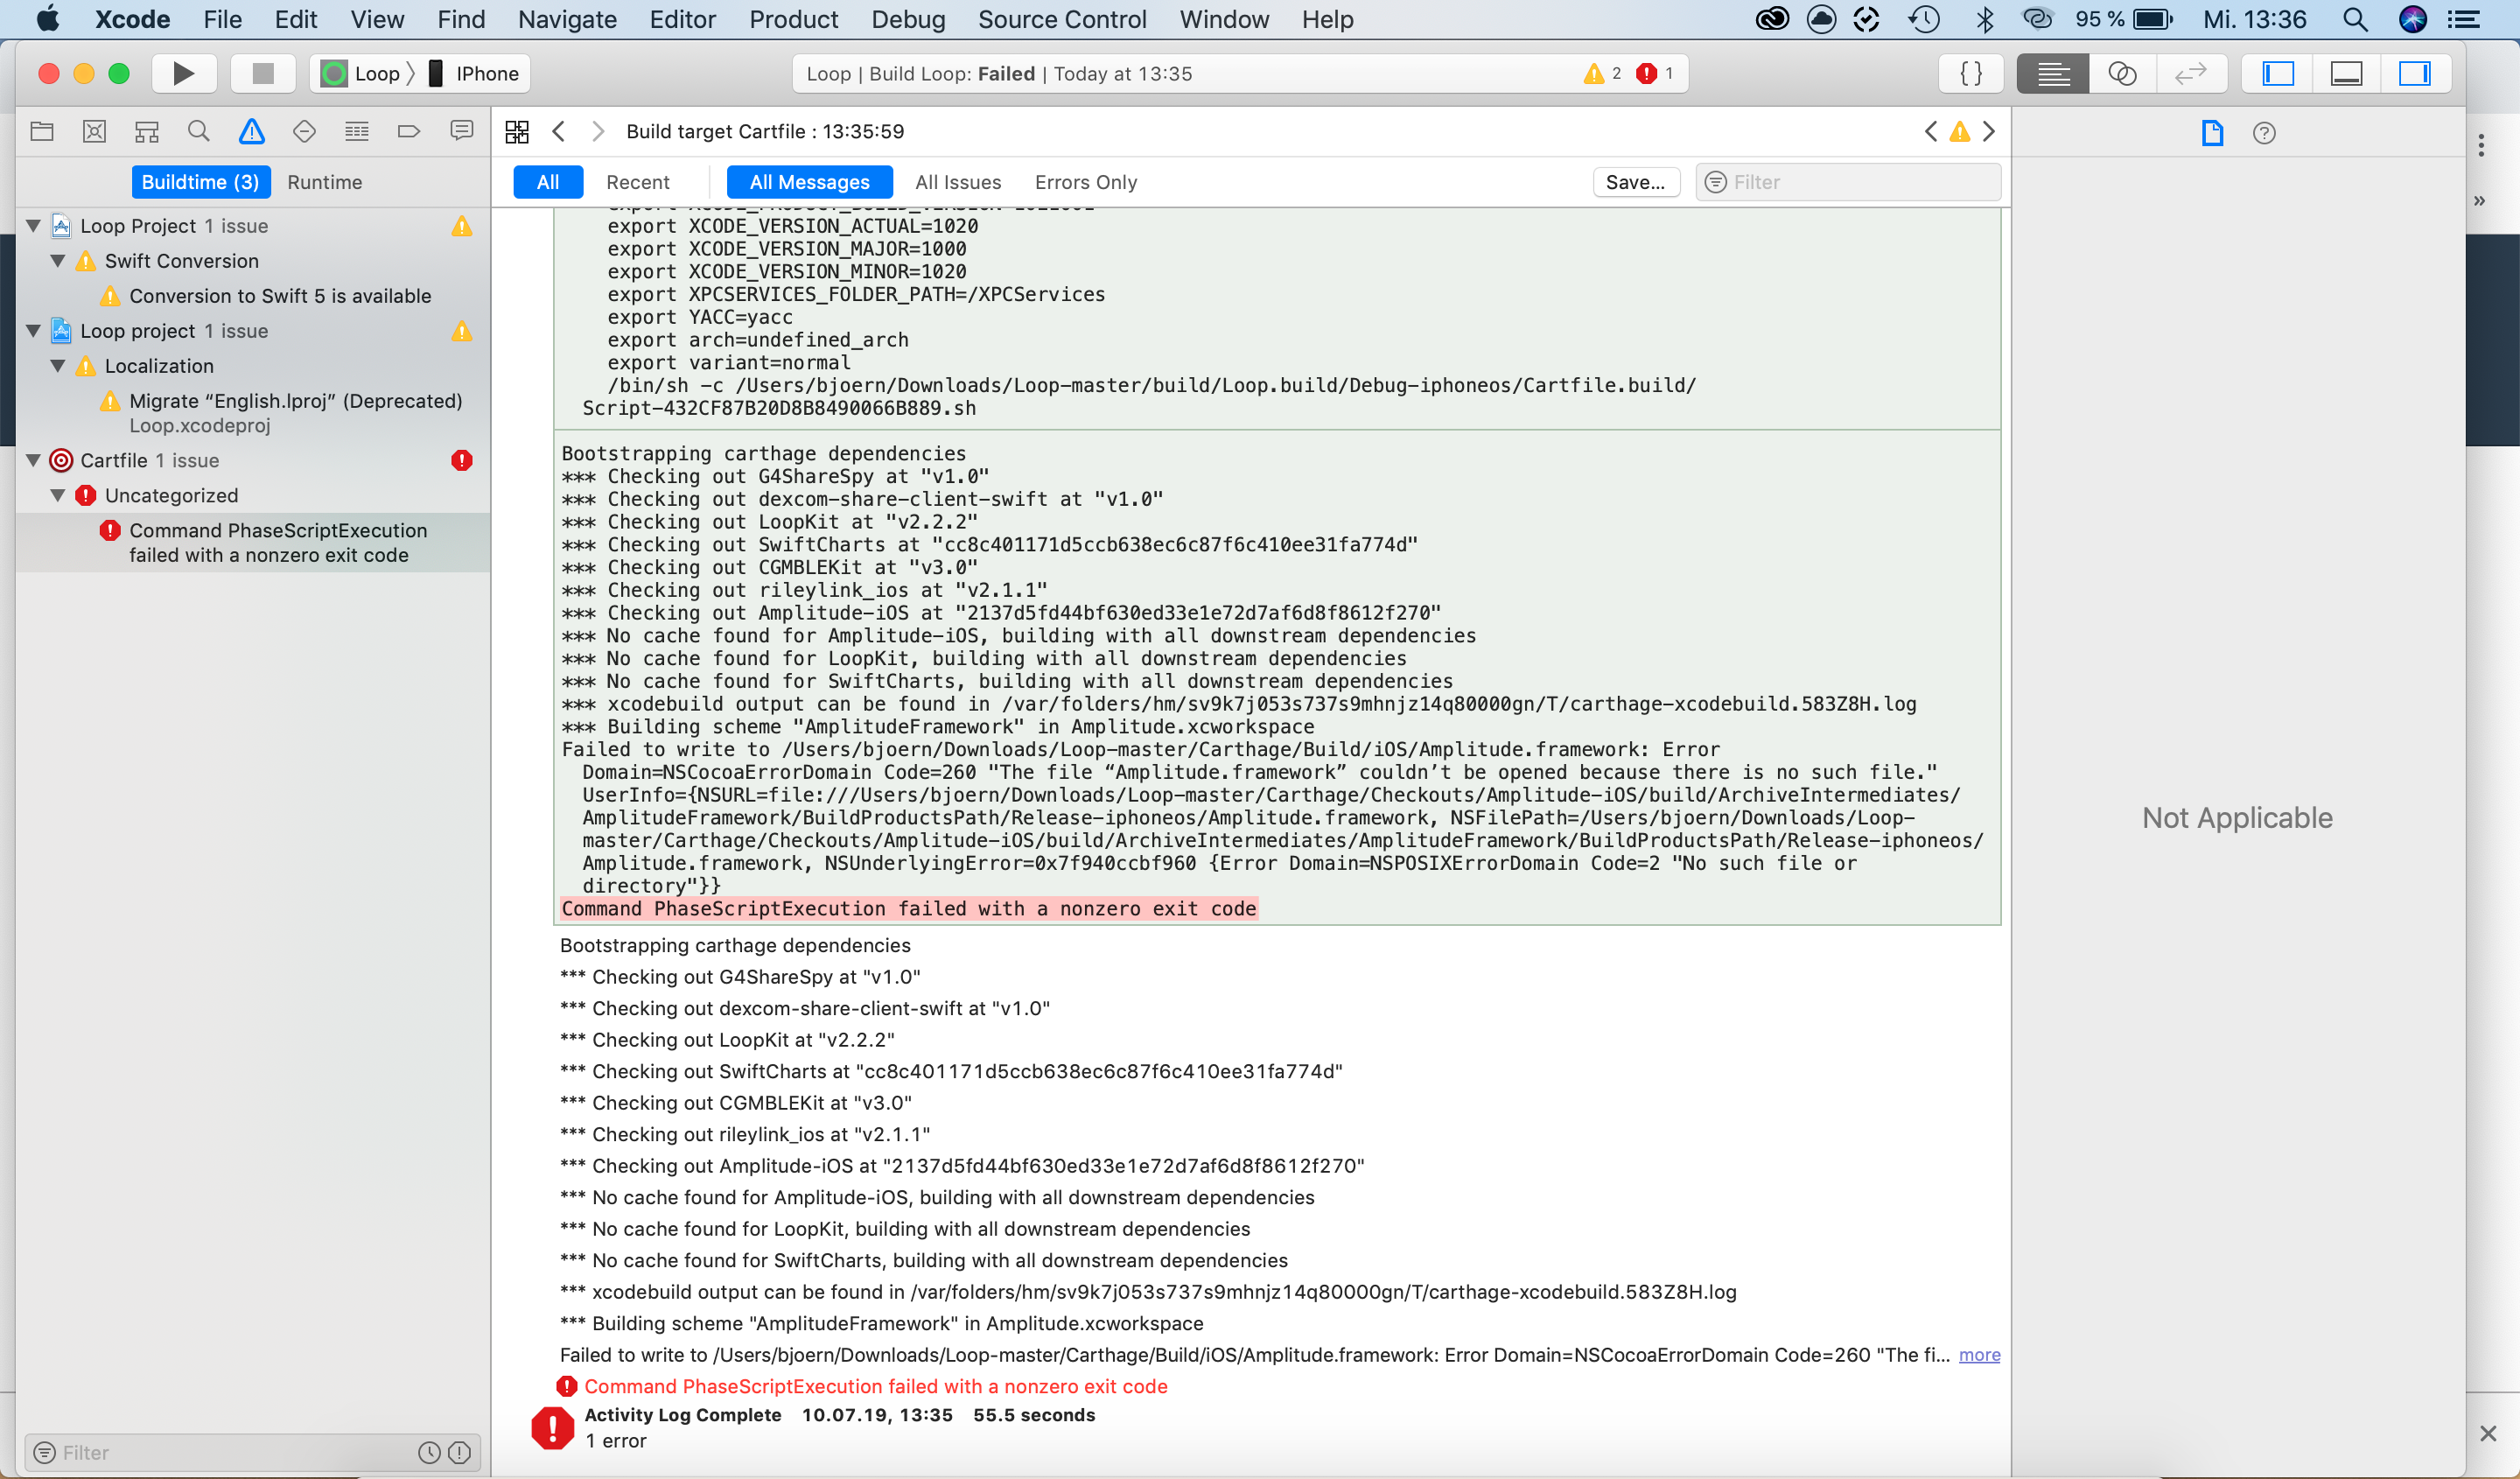The image size is (2520, 1479).
Task: Select the Issue navigator warning triangle
Action: (251, 131)
